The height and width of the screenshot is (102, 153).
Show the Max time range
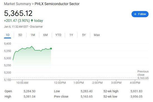tap(97, 35)
